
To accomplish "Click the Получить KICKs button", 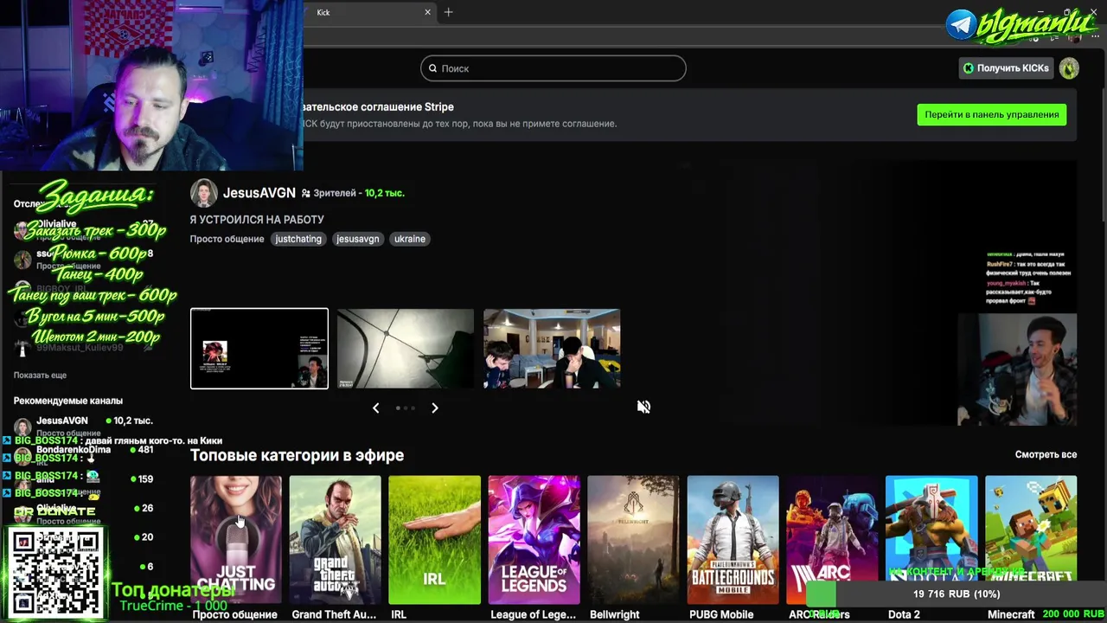I will tap(1006, 68).
